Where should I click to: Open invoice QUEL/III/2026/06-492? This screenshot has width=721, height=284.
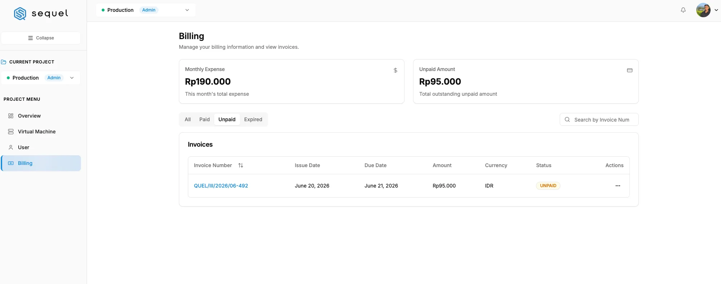(x=221, y=186)
